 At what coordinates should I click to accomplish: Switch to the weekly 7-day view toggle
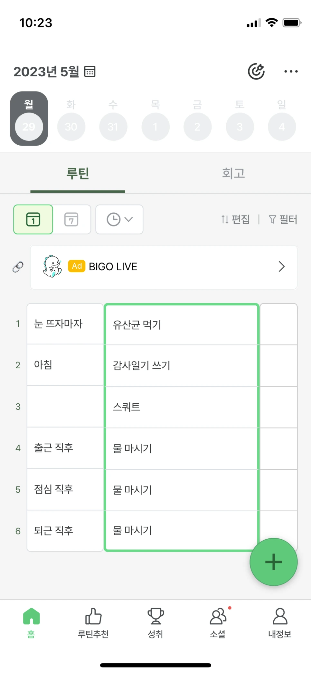point(71,219)
